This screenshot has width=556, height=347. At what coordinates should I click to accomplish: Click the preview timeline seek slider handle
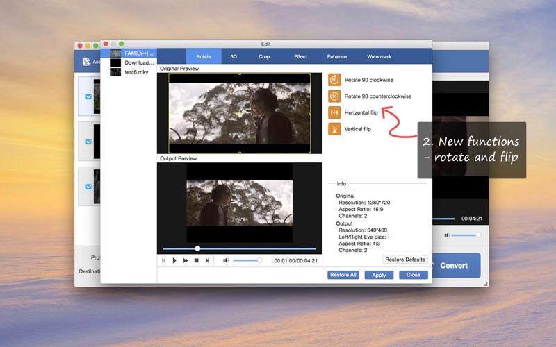(197, 248)
